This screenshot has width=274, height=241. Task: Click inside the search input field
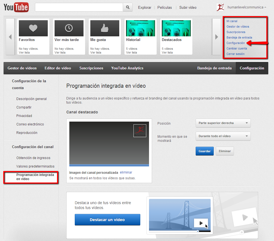(79, 7)
